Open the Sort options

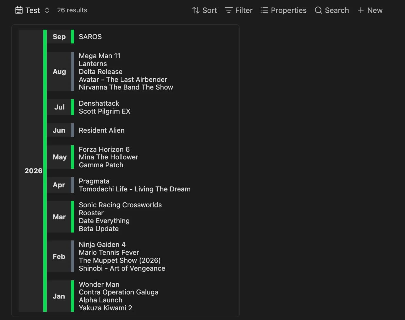pyautogui.click(x=204, y=10)
